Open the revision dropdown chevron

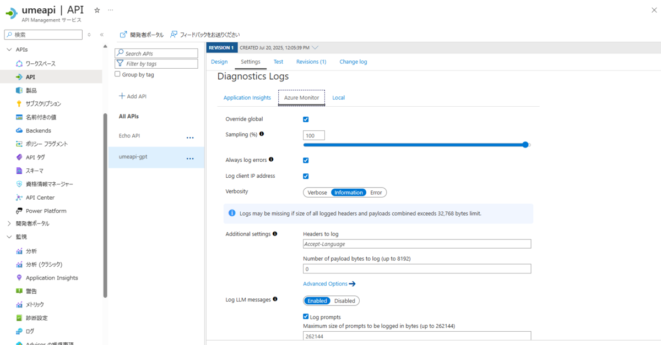point(315,47)
